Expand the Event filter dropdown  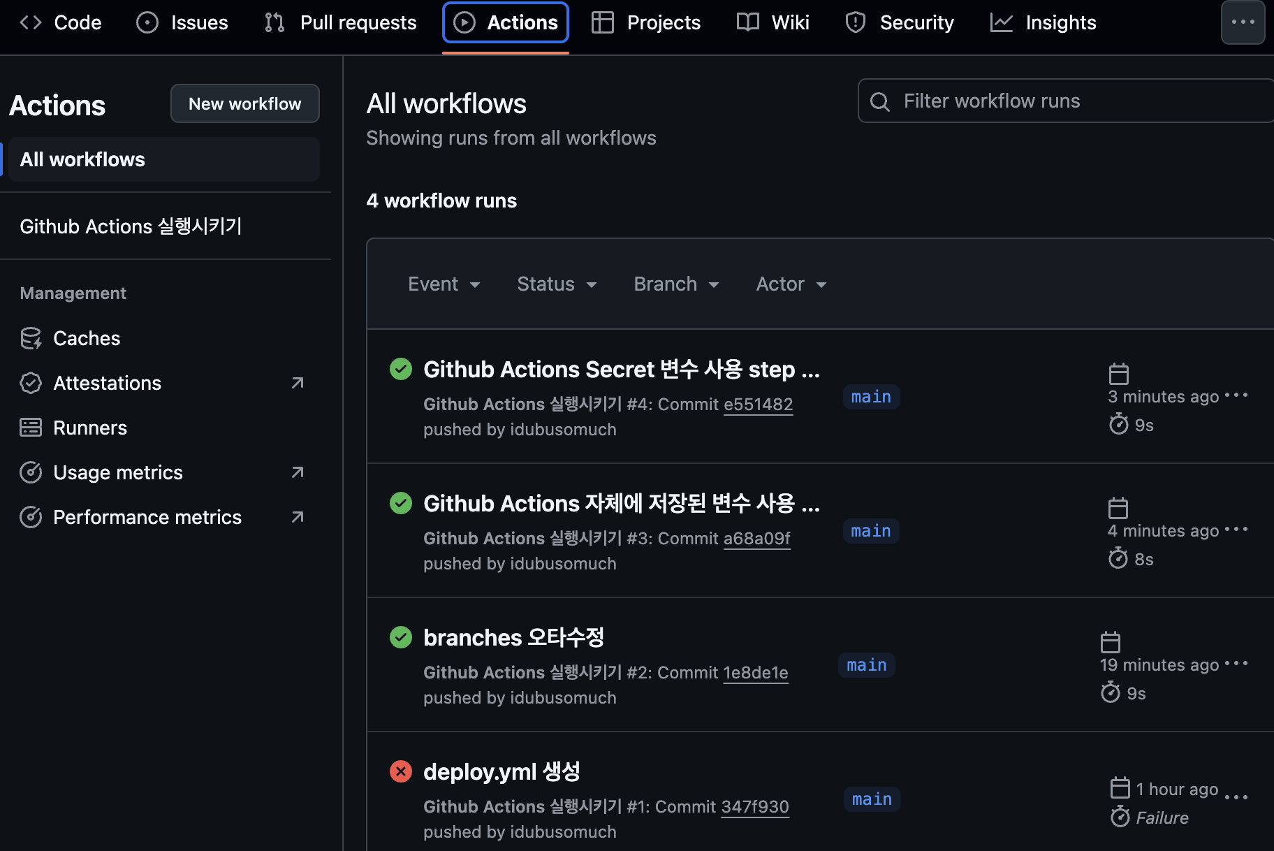coord(444,284)
